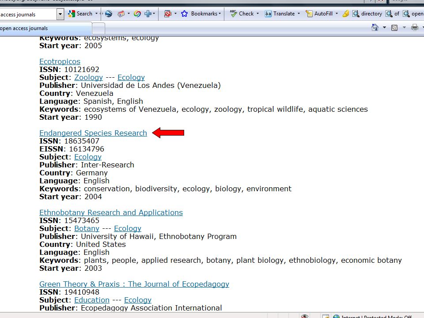Click the ISSN number 18635407
This screenshot has width=424, height=318.
point(82,141)
